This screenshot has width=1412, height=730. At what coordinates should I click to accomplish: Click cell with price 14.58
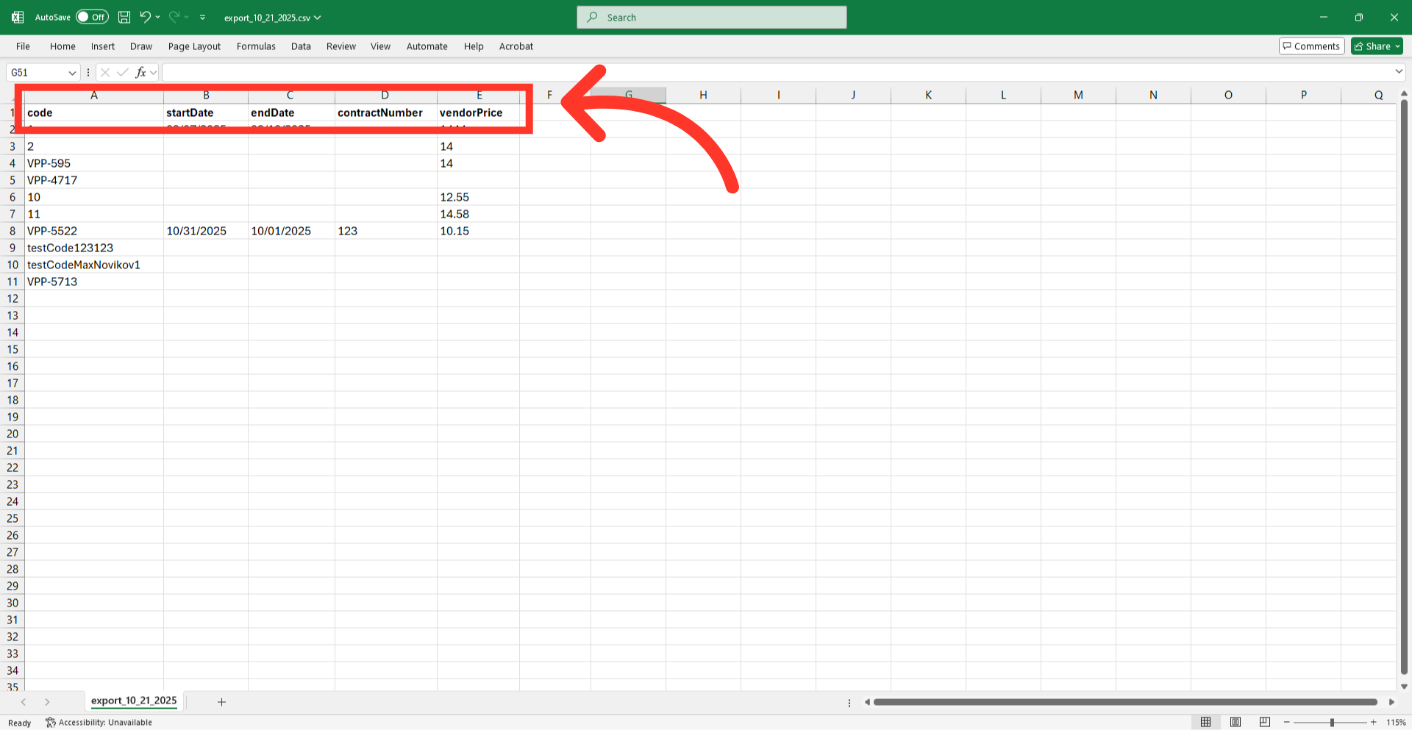478,214
